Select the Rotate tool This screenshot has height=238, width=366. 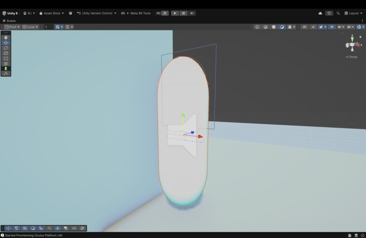click(x=6, y=48)
